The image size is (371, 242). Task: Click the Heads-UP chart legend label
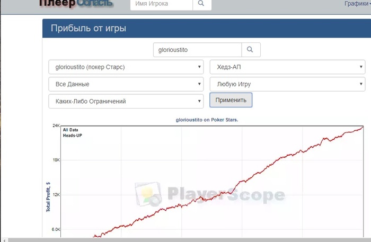pyautogui.click(x=73, y=136)
